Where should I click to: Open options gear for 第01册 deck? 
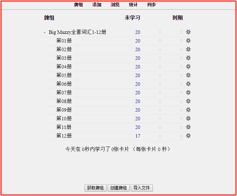[x=188, y=40]
